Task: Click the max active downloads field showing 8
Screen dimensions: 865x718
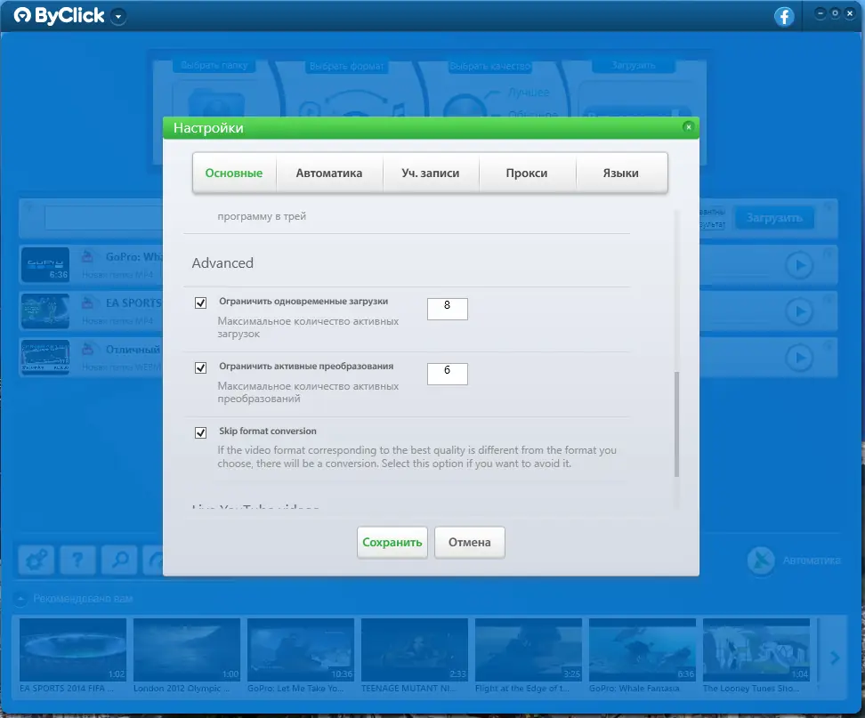Action: coord(448,309)
